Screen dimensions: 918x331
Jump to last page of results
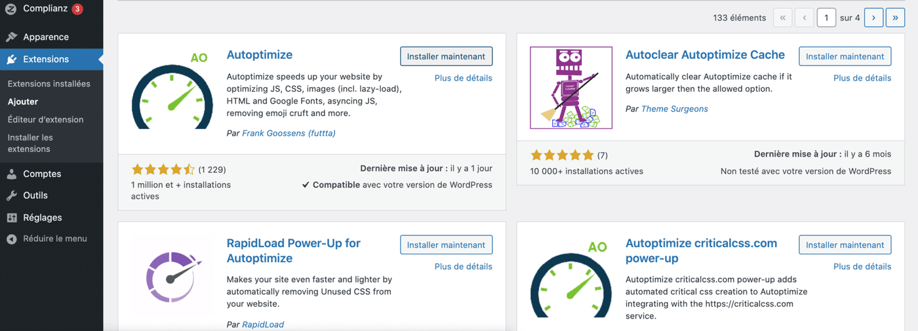[895, 18]
